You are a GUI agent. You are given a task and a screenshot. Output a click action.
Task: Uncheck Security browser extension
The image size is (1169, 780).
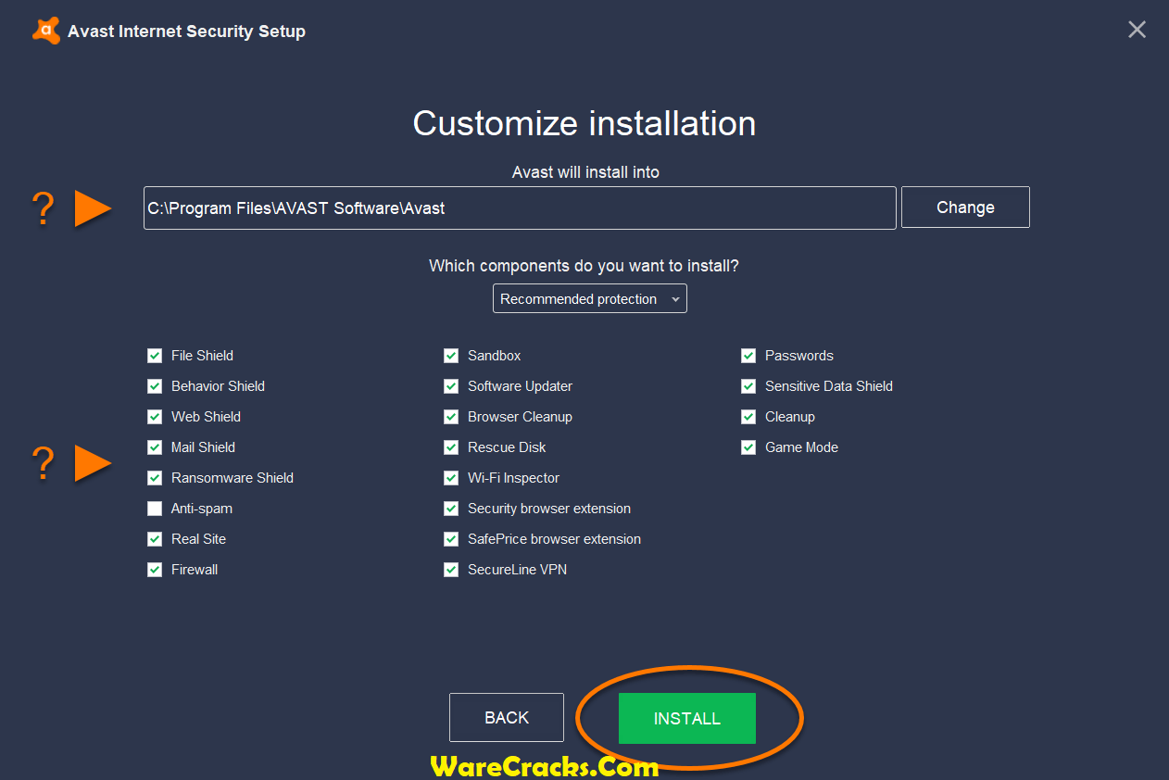(x=451, y=509)
